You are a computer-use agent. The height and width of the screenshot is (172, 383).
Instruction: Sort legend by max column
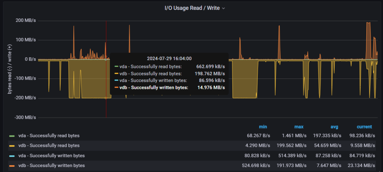click(299, 127)
